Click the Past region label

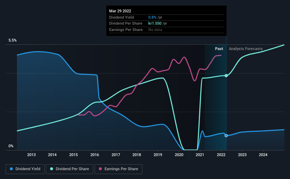[219, 49]
